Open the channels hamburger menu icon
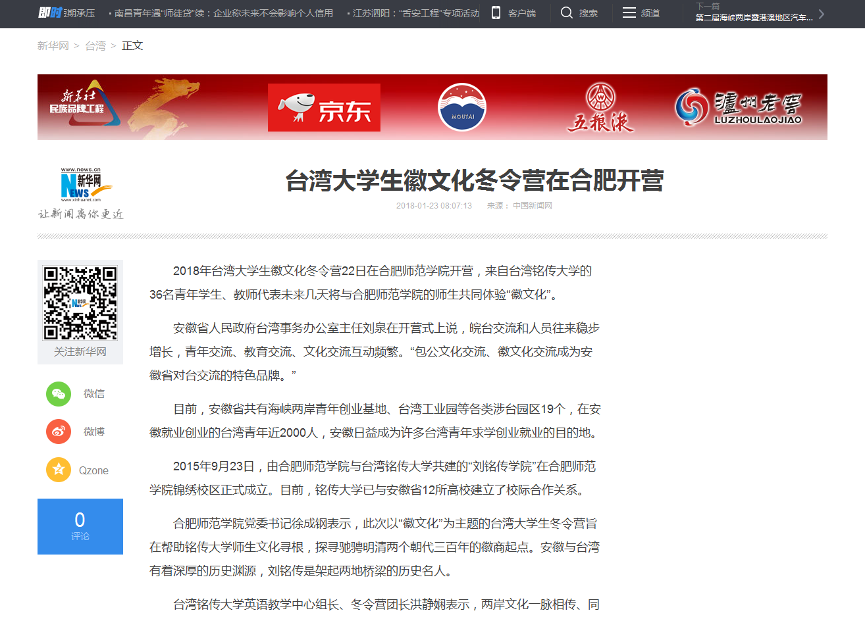Image resolution: width=865 pixels, height=619 pixels. click(x=629, y=13)
